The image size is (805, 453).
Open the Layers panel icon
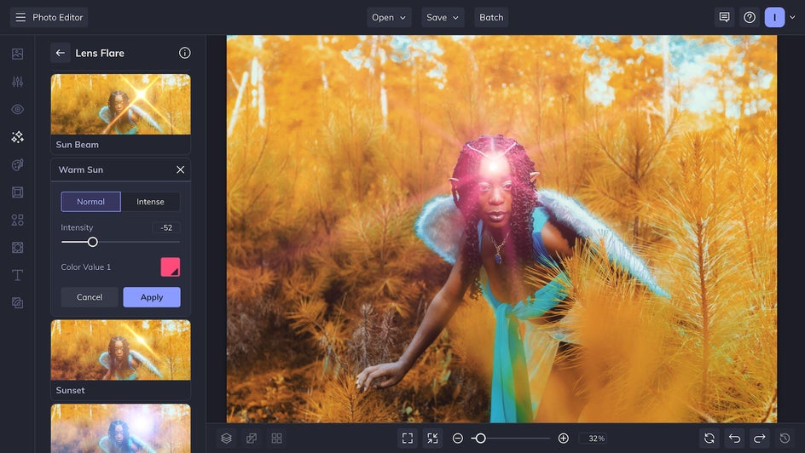click(227, 439)
